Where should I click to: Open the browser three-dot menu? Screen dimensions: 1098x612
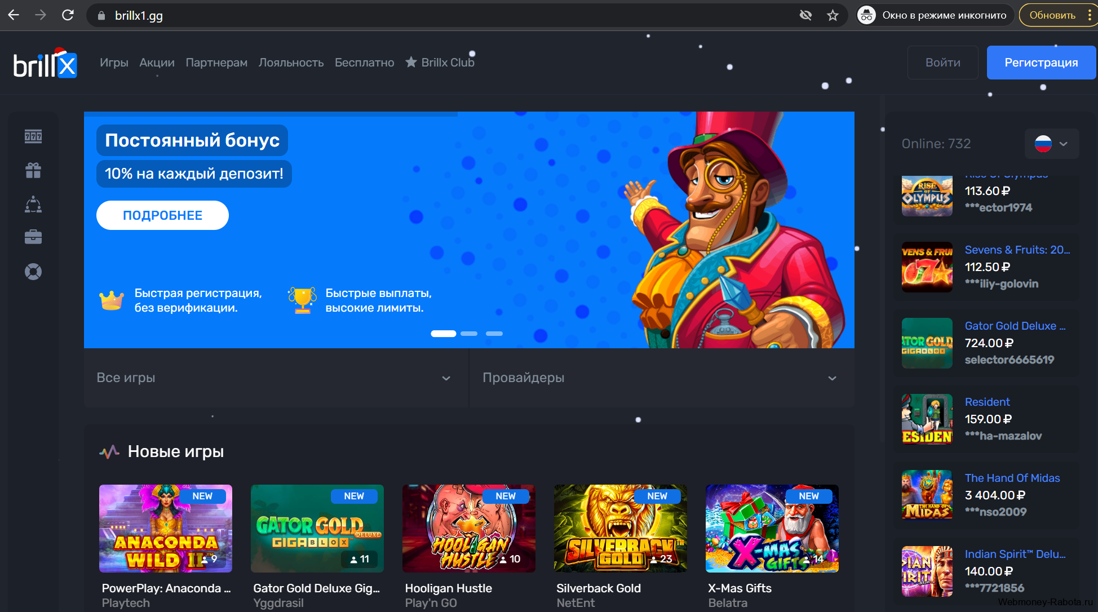[x=1090, y=15]
